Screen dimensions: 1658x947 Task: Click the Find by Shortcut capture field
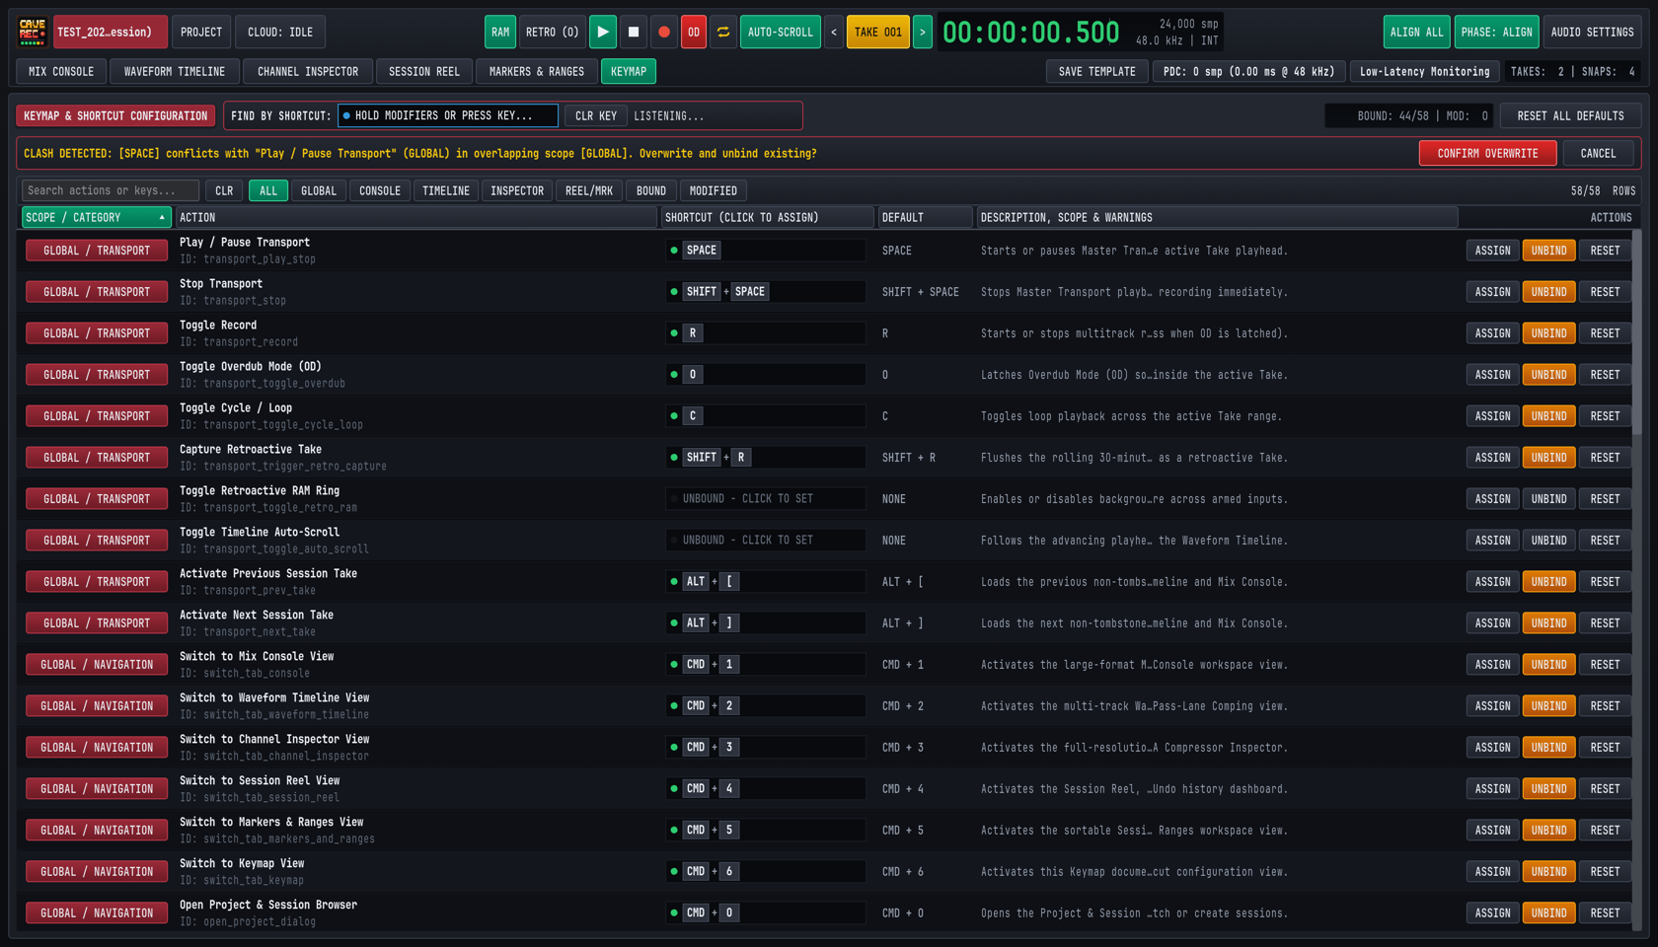tap(448, 115)
